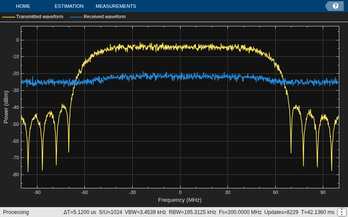Image resolution: width=348 pixels, height=217 pixels.
Task: Click the VBW=3.4539 kHz status entry
Action: [x=145, y=212]
